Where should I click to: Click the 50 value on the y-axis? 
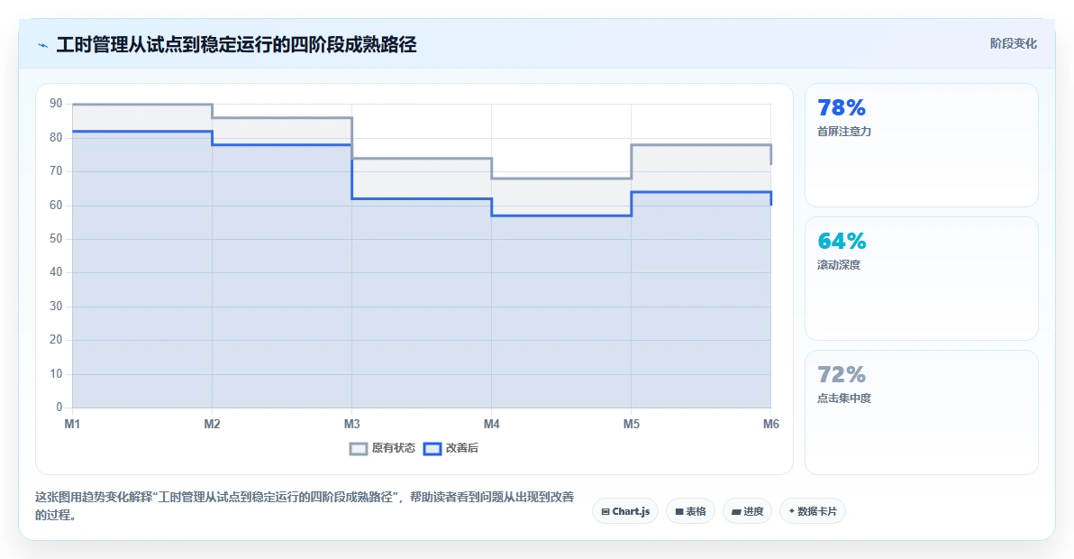point(56,238)
